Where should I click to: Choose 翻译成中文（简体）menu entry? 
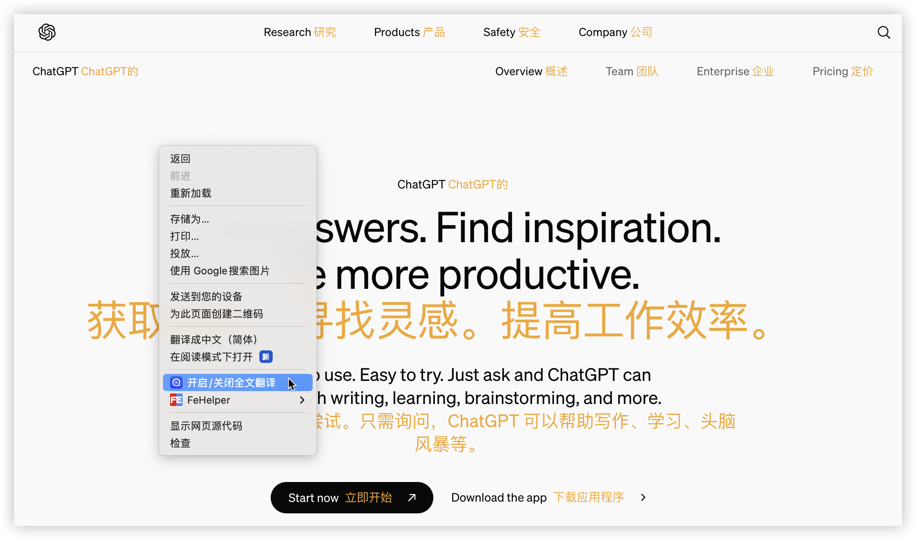point(214,339)
